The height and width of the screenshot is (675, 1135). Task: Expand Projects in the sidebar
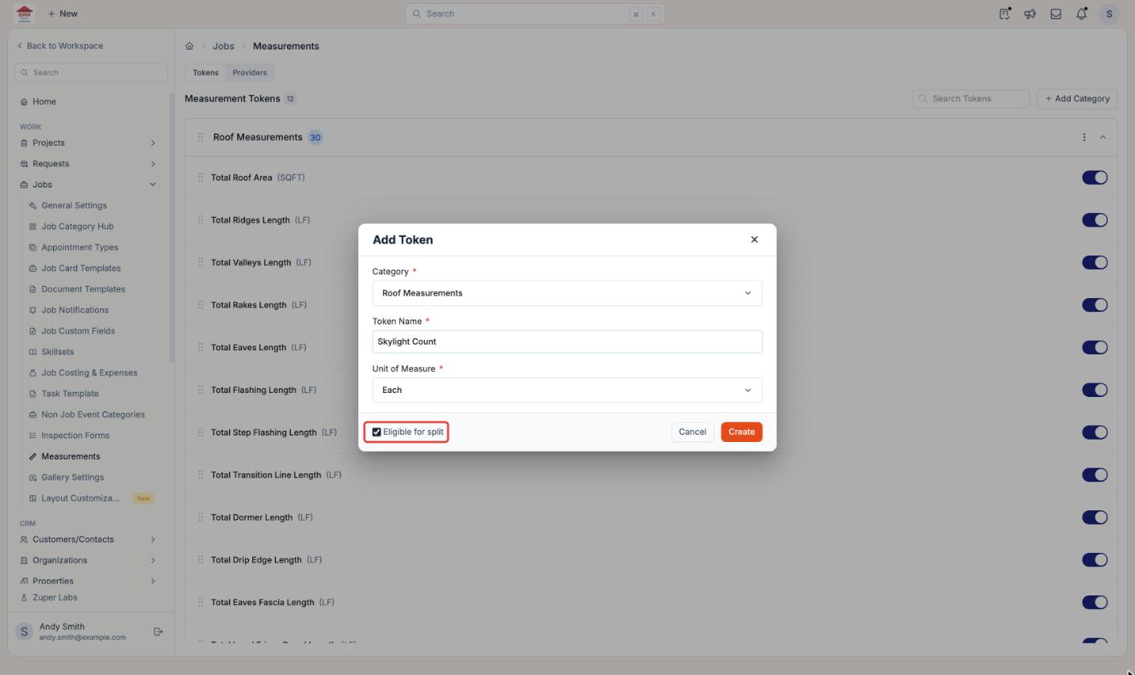click(x=153, y=143)
